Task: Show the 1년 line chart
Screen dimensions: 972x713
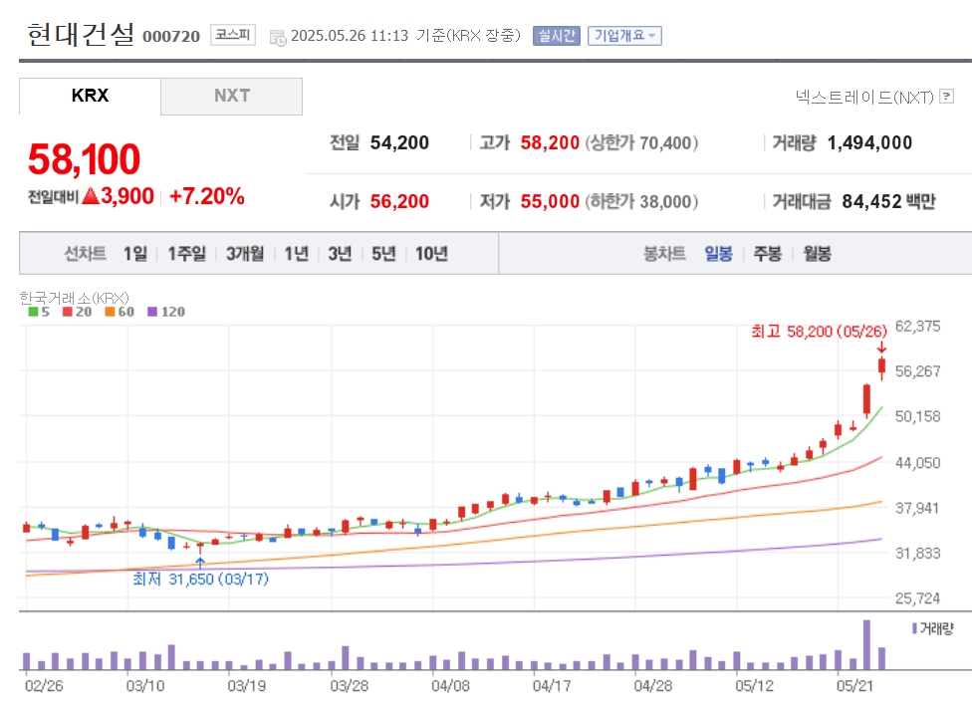Action: [297, 253]
